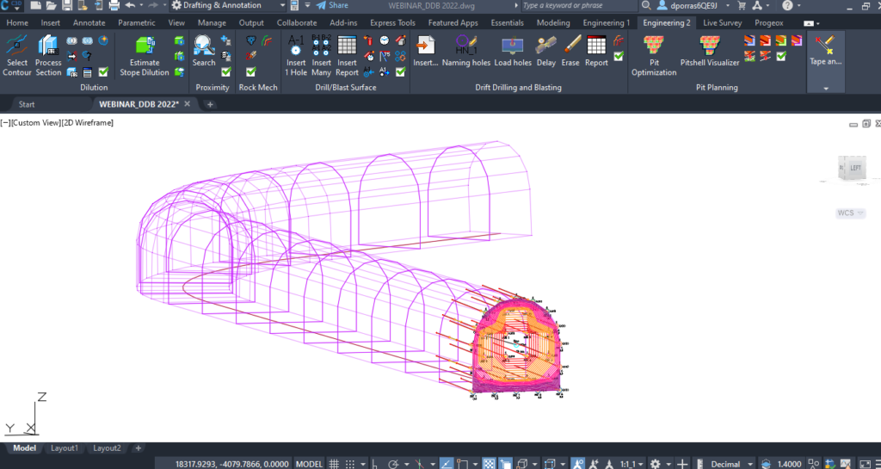The height and width of the screenshot is (469, 881).
Task: Click the 2D Wireframe visual style label
Action: (x=87, y=122)
